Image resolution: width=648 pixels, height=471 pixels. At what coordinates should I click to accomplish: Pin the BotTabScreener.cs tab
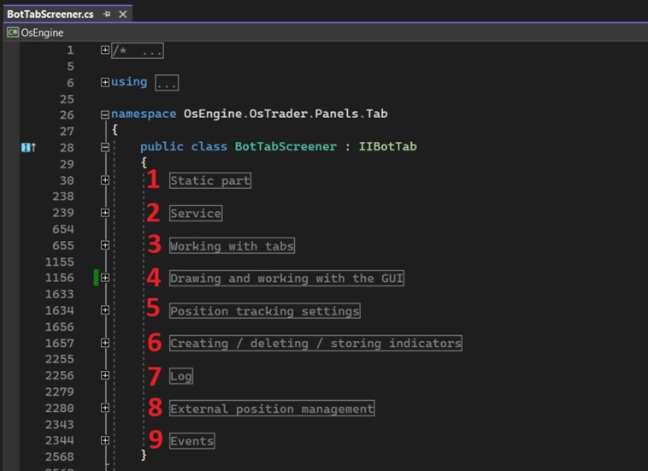click(x=107, y=15)
